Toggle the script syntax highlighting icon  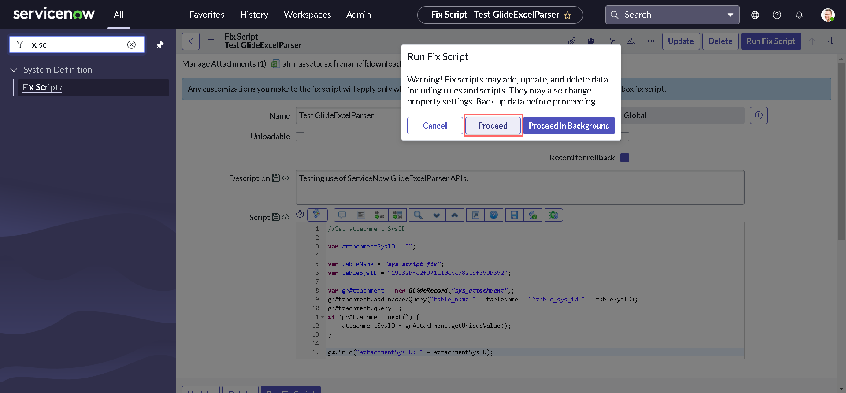[317, 215]
